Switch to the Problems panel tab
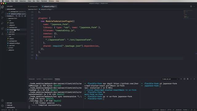The width and height of the screenshot is (197, 111). coord(31,79)
